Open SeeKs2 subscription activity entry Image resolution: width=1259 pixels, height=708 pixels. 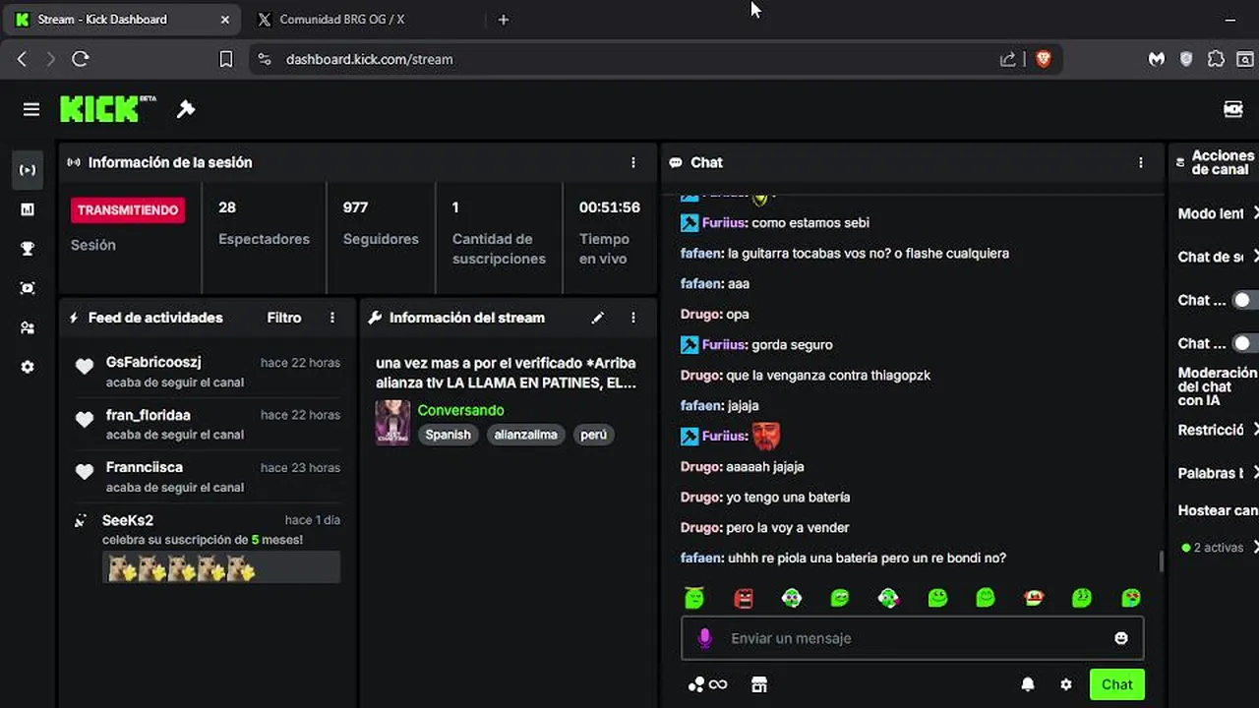point(207,549)
